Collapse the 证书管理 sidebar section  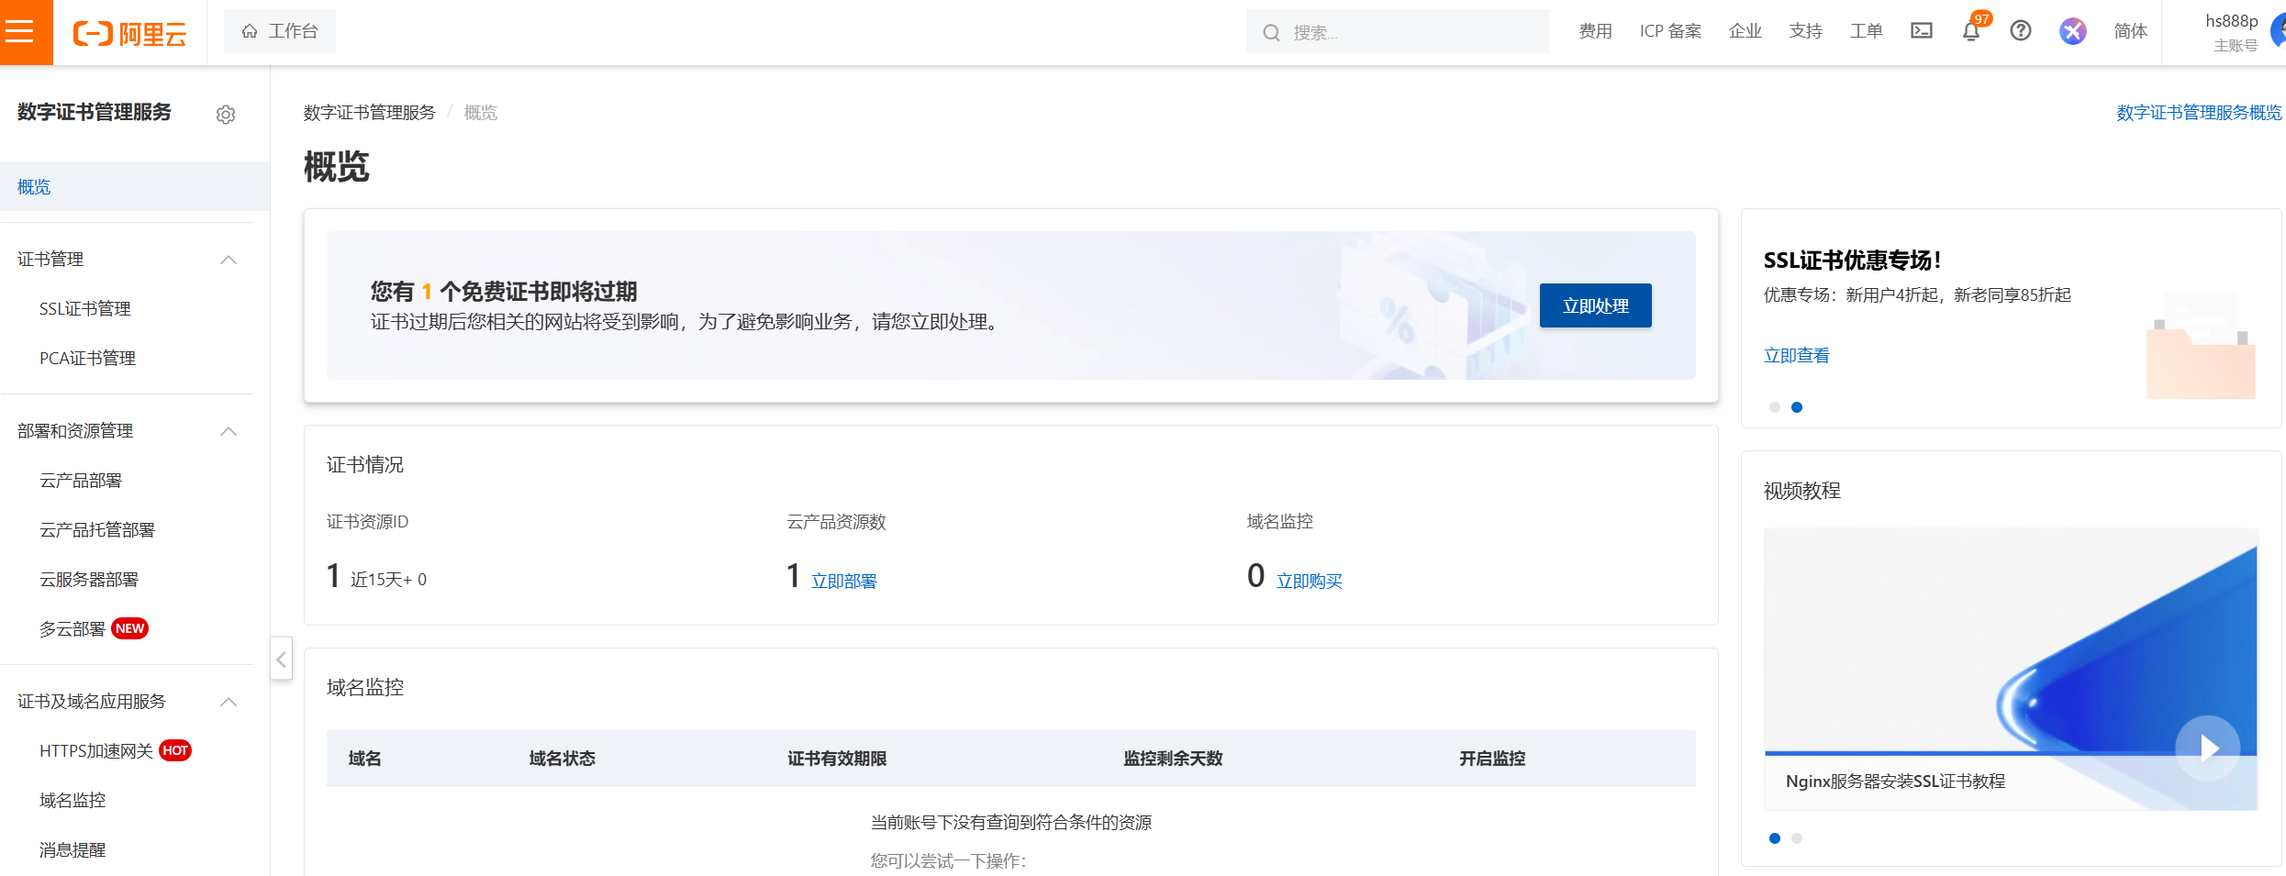pos(229,260)
